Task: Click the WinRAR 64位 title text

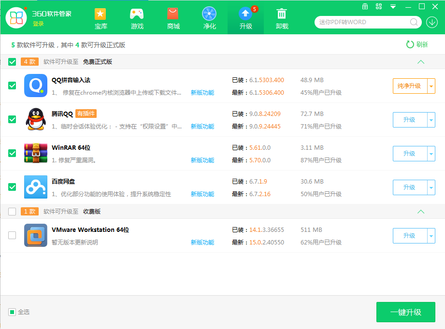Action: [x=71, y=148]
